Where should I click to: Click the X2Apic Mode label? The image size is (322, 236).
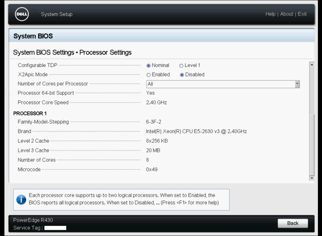(33, 75)
